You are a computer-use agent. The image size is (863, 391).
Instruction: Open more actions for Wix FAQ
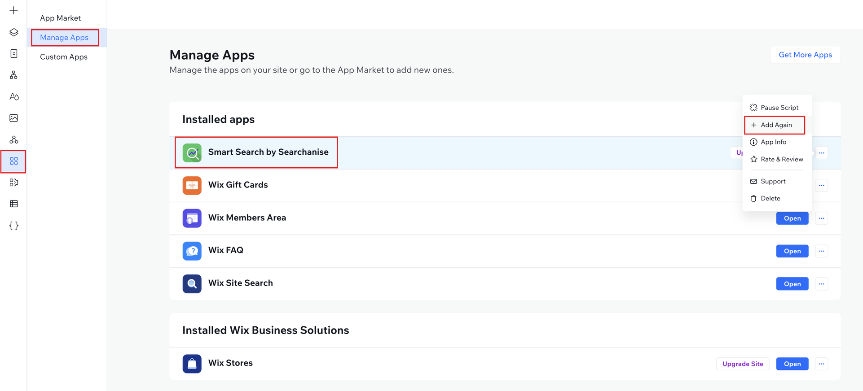click(821, 251)
